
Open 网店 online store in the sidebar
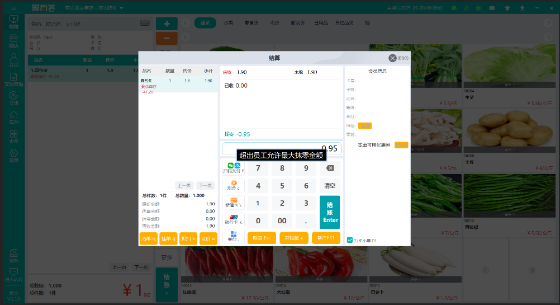13,41
